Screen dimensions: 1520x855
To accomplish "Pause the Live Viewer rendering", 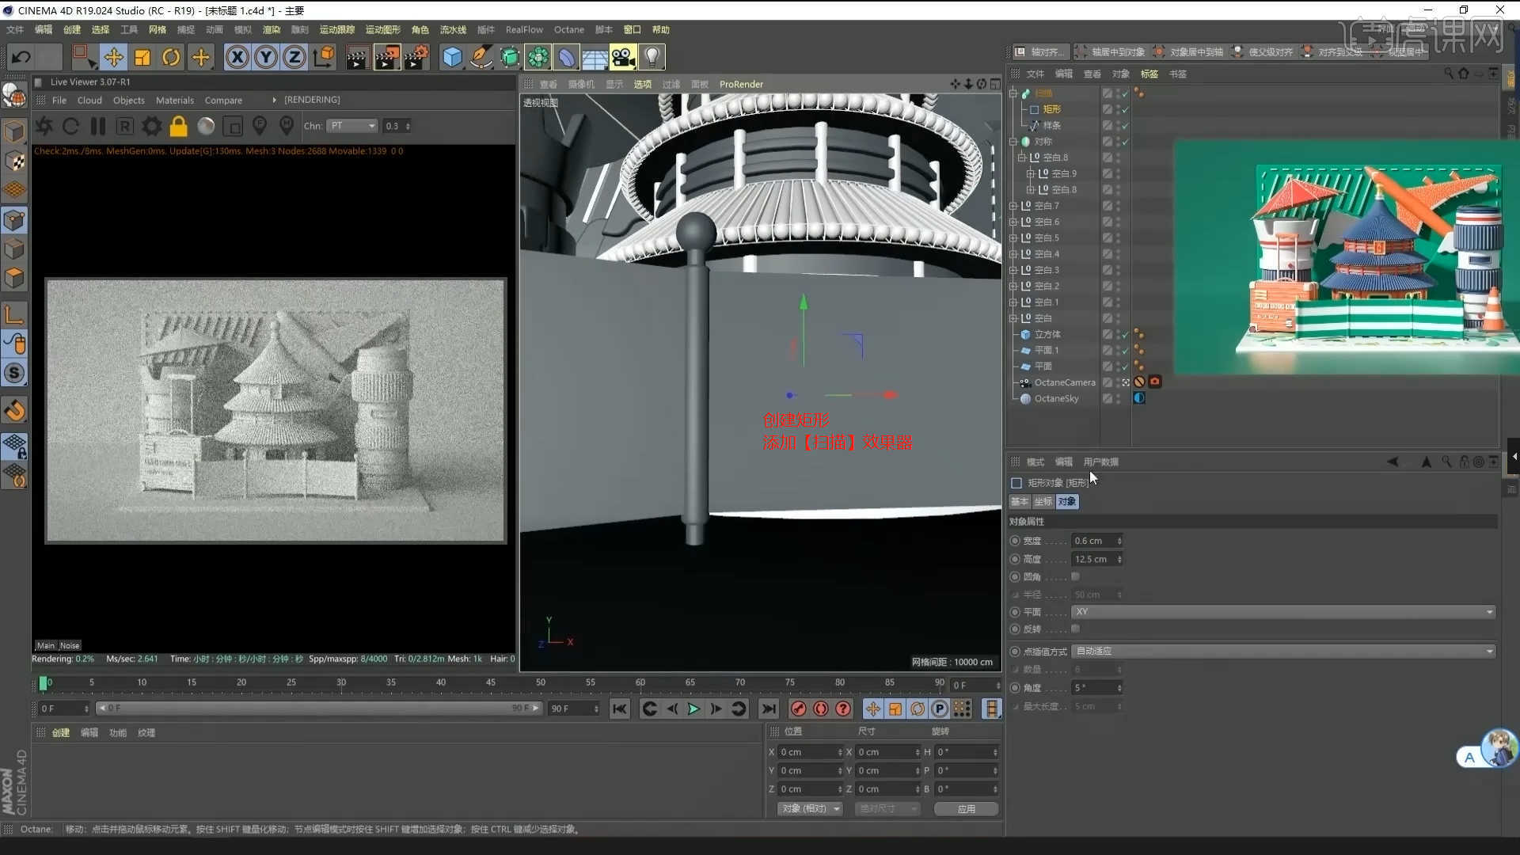I will pos(98,126).
